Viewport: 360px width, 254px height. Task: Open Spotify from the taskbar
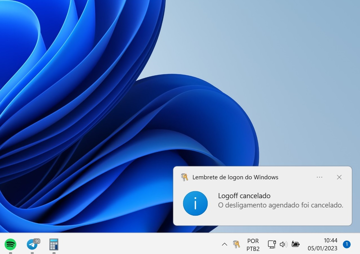10,244
